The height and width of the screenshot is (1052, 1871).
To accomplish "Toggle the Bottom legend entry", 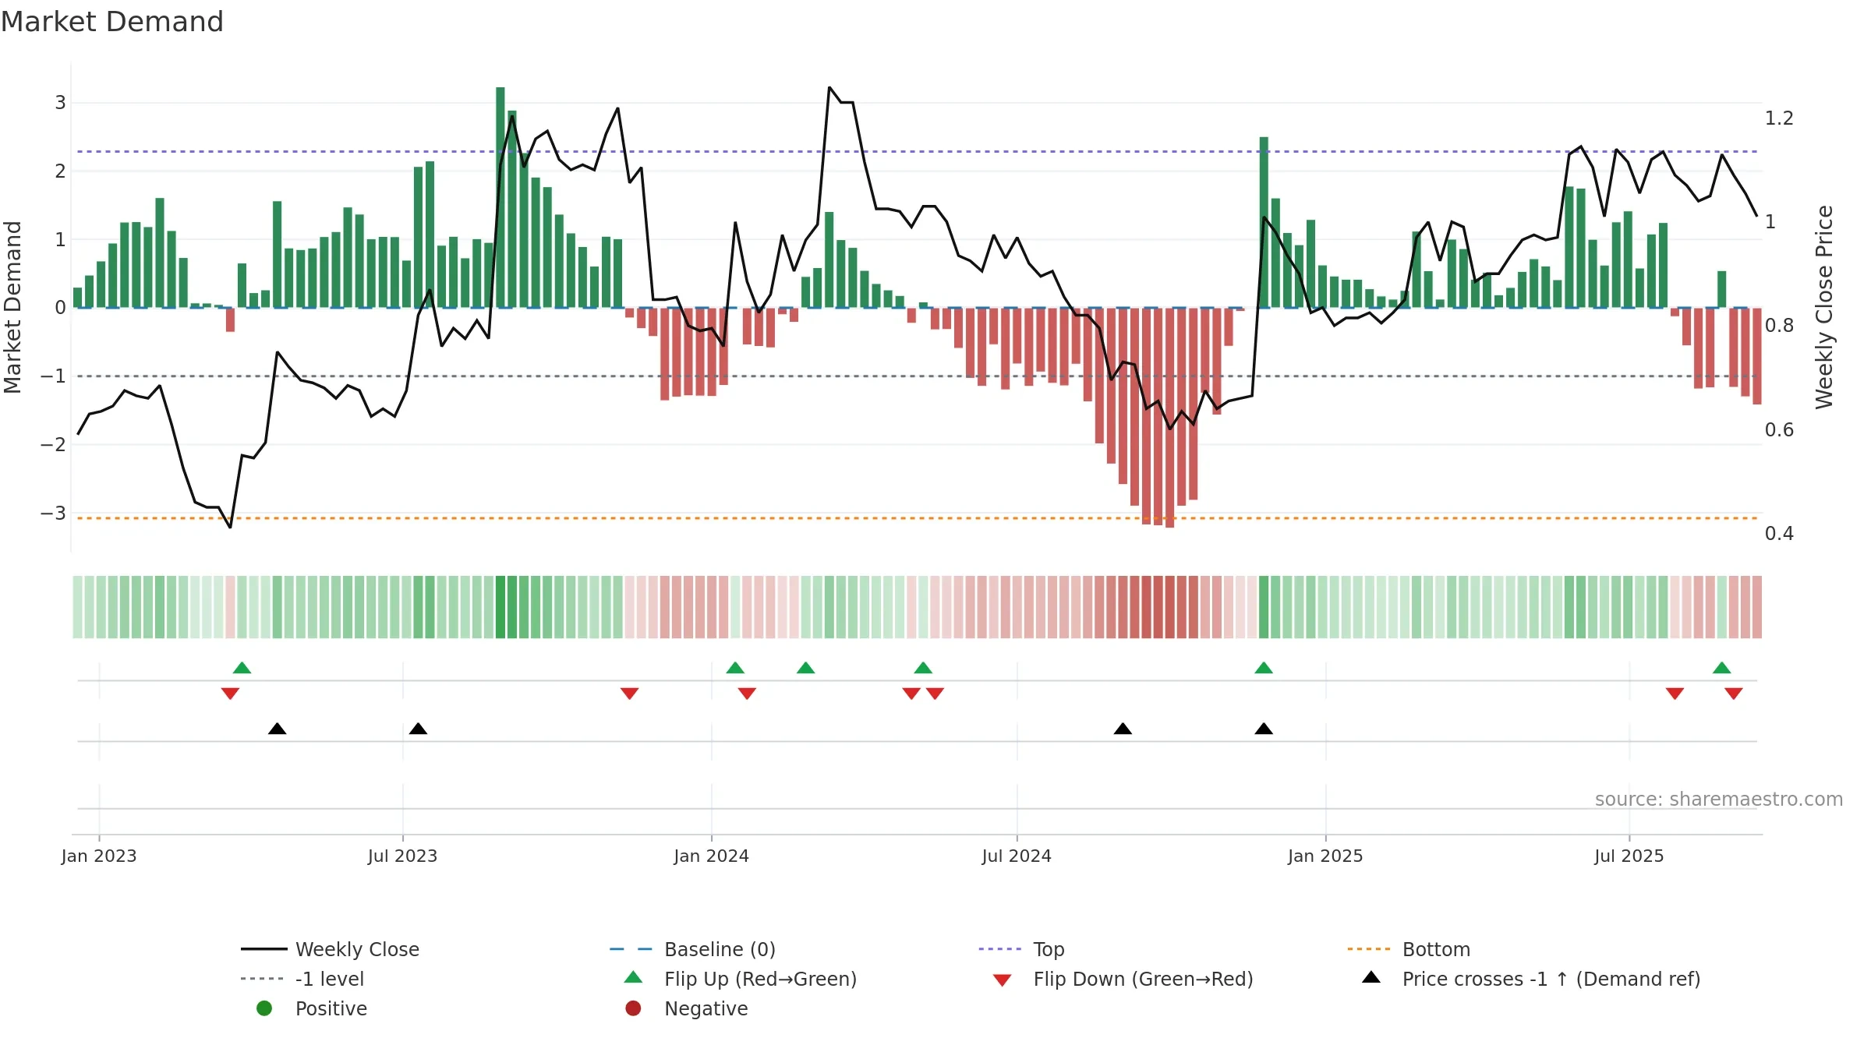I will click(x=1409, y=949).
